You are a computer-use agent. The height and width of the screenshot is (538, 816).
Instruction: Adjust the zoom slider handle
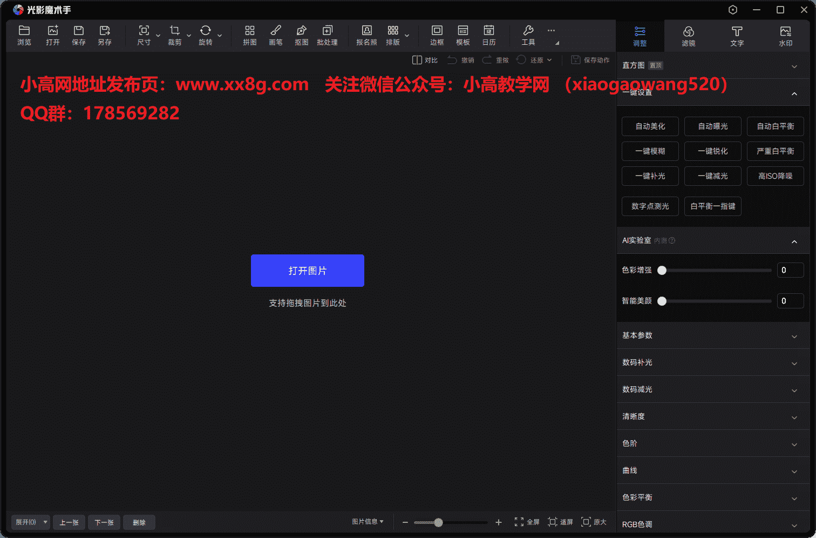click(x=439, y=522)
